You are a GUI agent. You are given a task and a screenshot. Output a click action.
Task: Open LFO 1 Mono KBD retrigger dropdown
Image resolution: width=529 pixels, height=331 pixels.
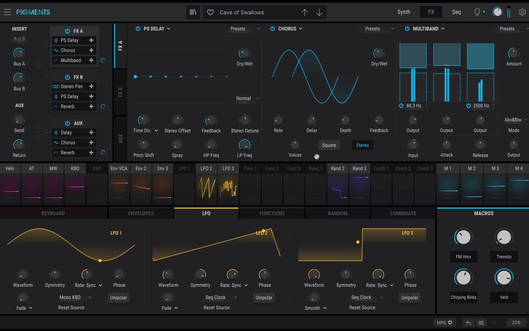[76, 297]
